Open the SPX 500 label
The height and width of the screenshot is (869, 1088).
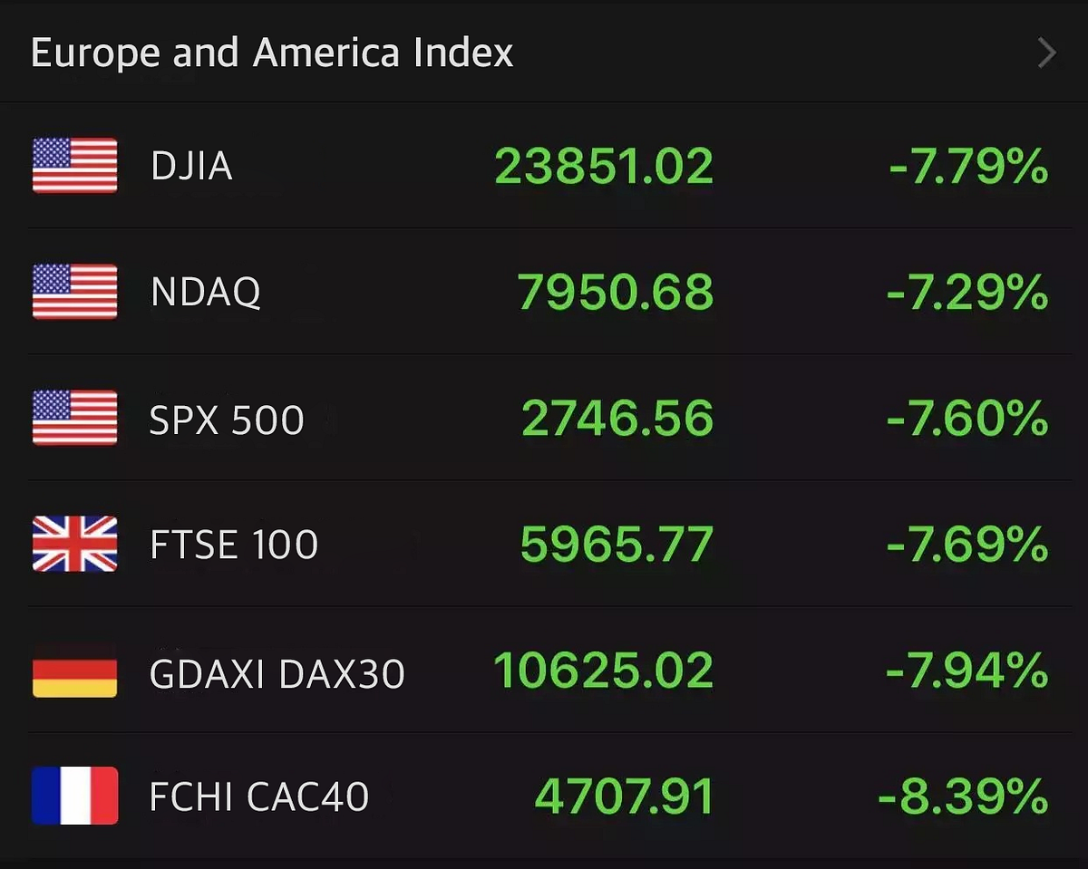click(227, 420)
